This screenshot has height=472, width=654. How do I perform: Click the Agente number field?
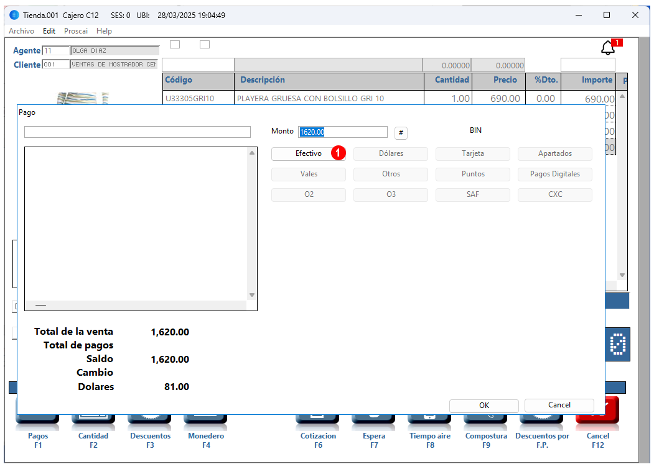pyautogui.click(x=55, y=50)
